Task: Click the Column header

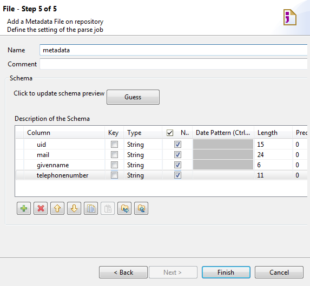Action: point(64,133)
